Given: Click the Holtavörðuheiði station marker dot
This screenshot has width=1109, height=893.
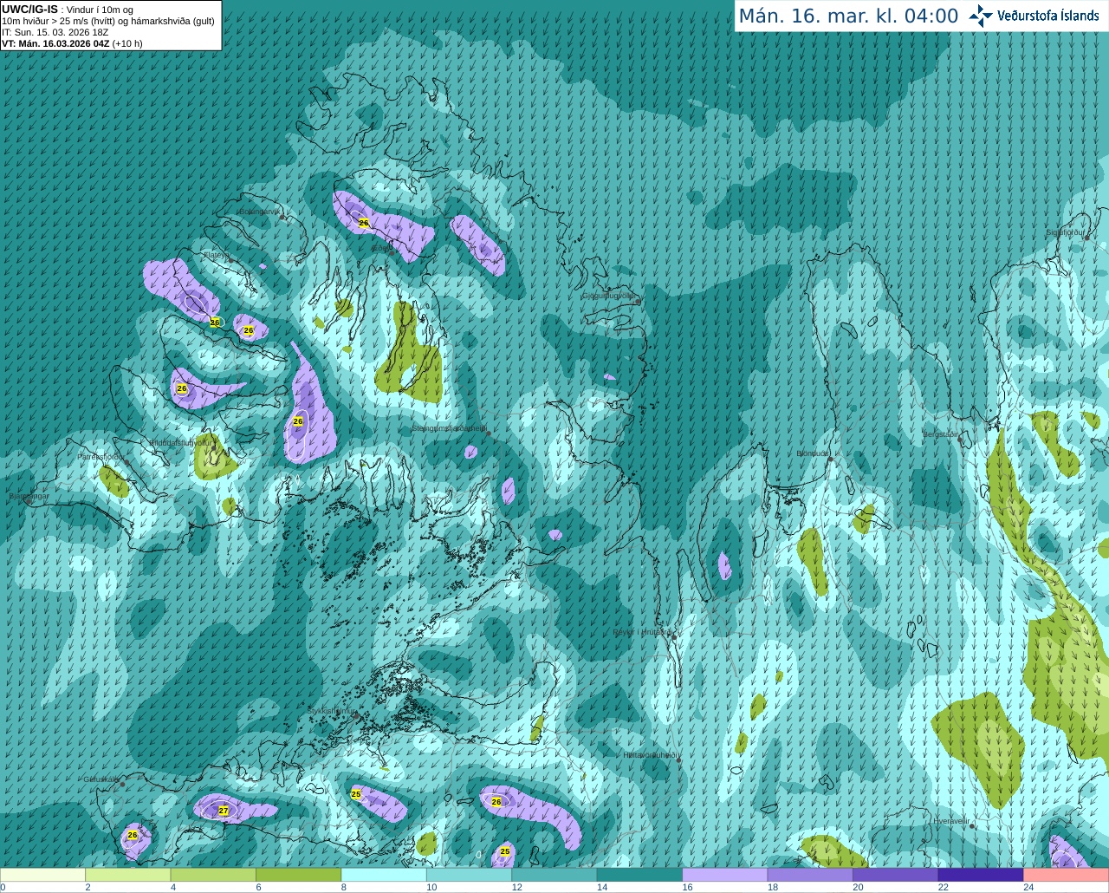Looking at the screenshot, I should point(678,760).
